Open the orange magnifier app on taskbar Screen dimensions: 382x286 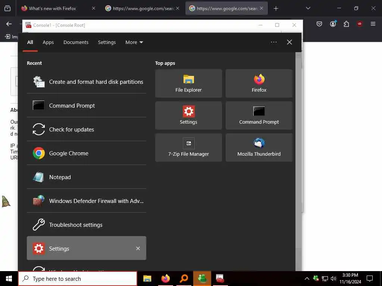pyautogui.click(x=184, y=279)
